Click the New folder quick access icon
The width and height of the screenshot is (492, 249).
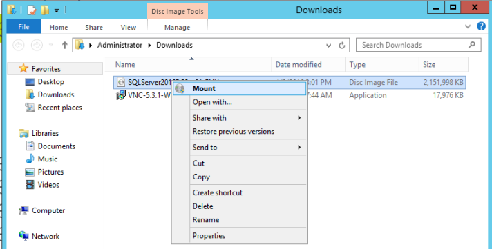click(x=45, y=10)
